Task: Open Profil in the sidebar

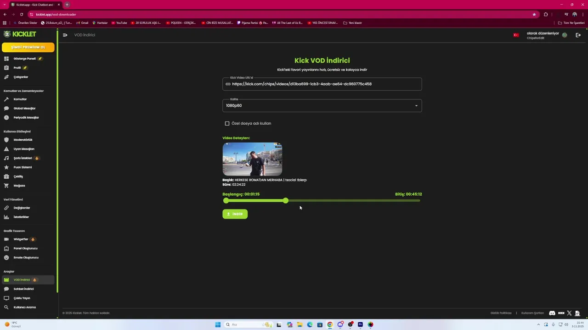Action: [28, 68]
